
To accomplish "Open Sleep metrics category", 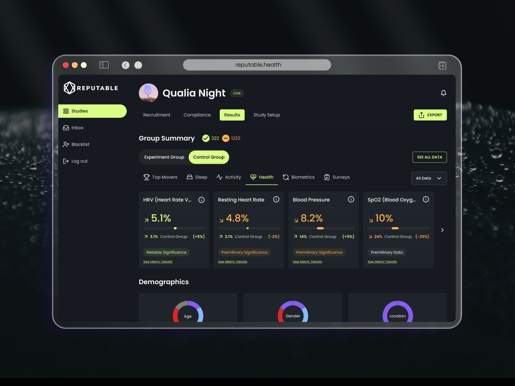I will point(197,177).
